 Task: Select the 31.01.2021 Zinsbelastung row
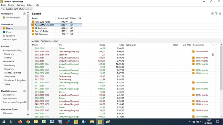click(126, 76)
